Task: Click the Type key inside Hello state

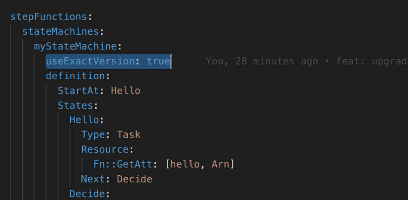Action: 93,135
